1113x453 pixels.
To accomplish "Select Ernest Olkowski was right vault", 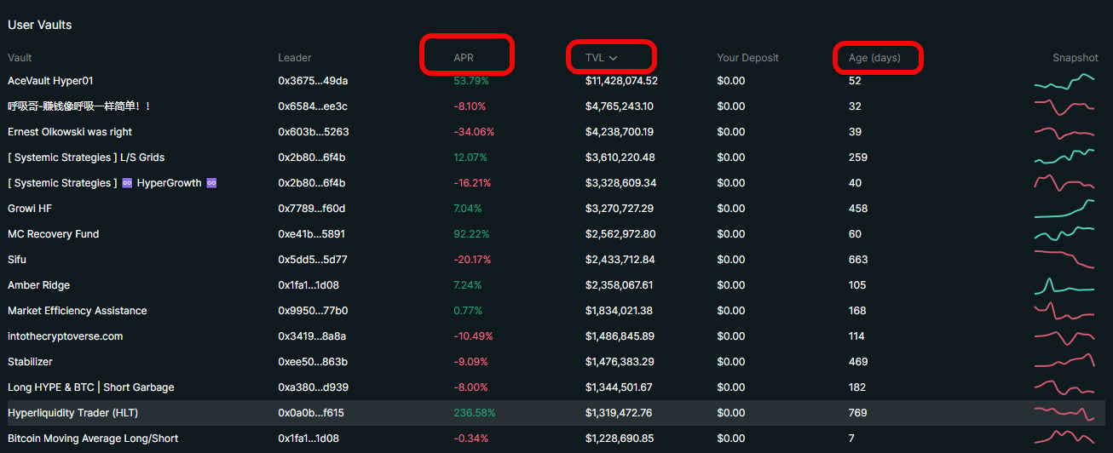I will click(70, 132).
